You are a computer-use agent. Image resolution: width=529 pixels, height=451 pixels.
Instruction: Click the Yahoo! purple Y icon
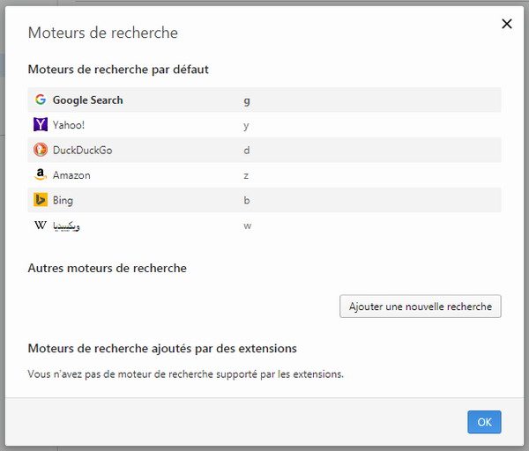41,124
